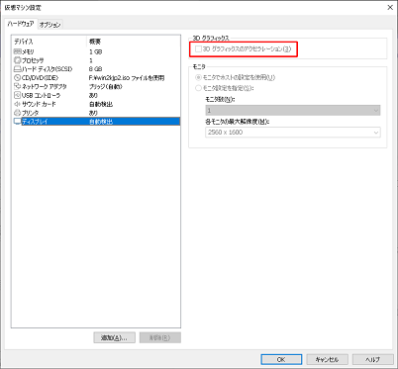Click 自動検出 in the サウンド カード row
This screenshot has height=369, width=398.
(101, 104)
